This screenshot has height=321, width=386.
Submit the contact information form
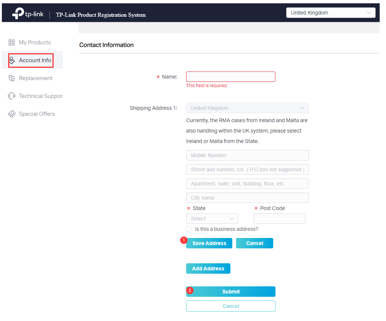point(231,292)
